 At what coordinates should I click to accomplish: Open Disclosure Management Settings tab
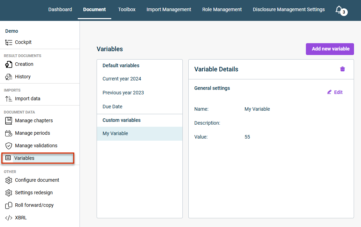(289, 9)
